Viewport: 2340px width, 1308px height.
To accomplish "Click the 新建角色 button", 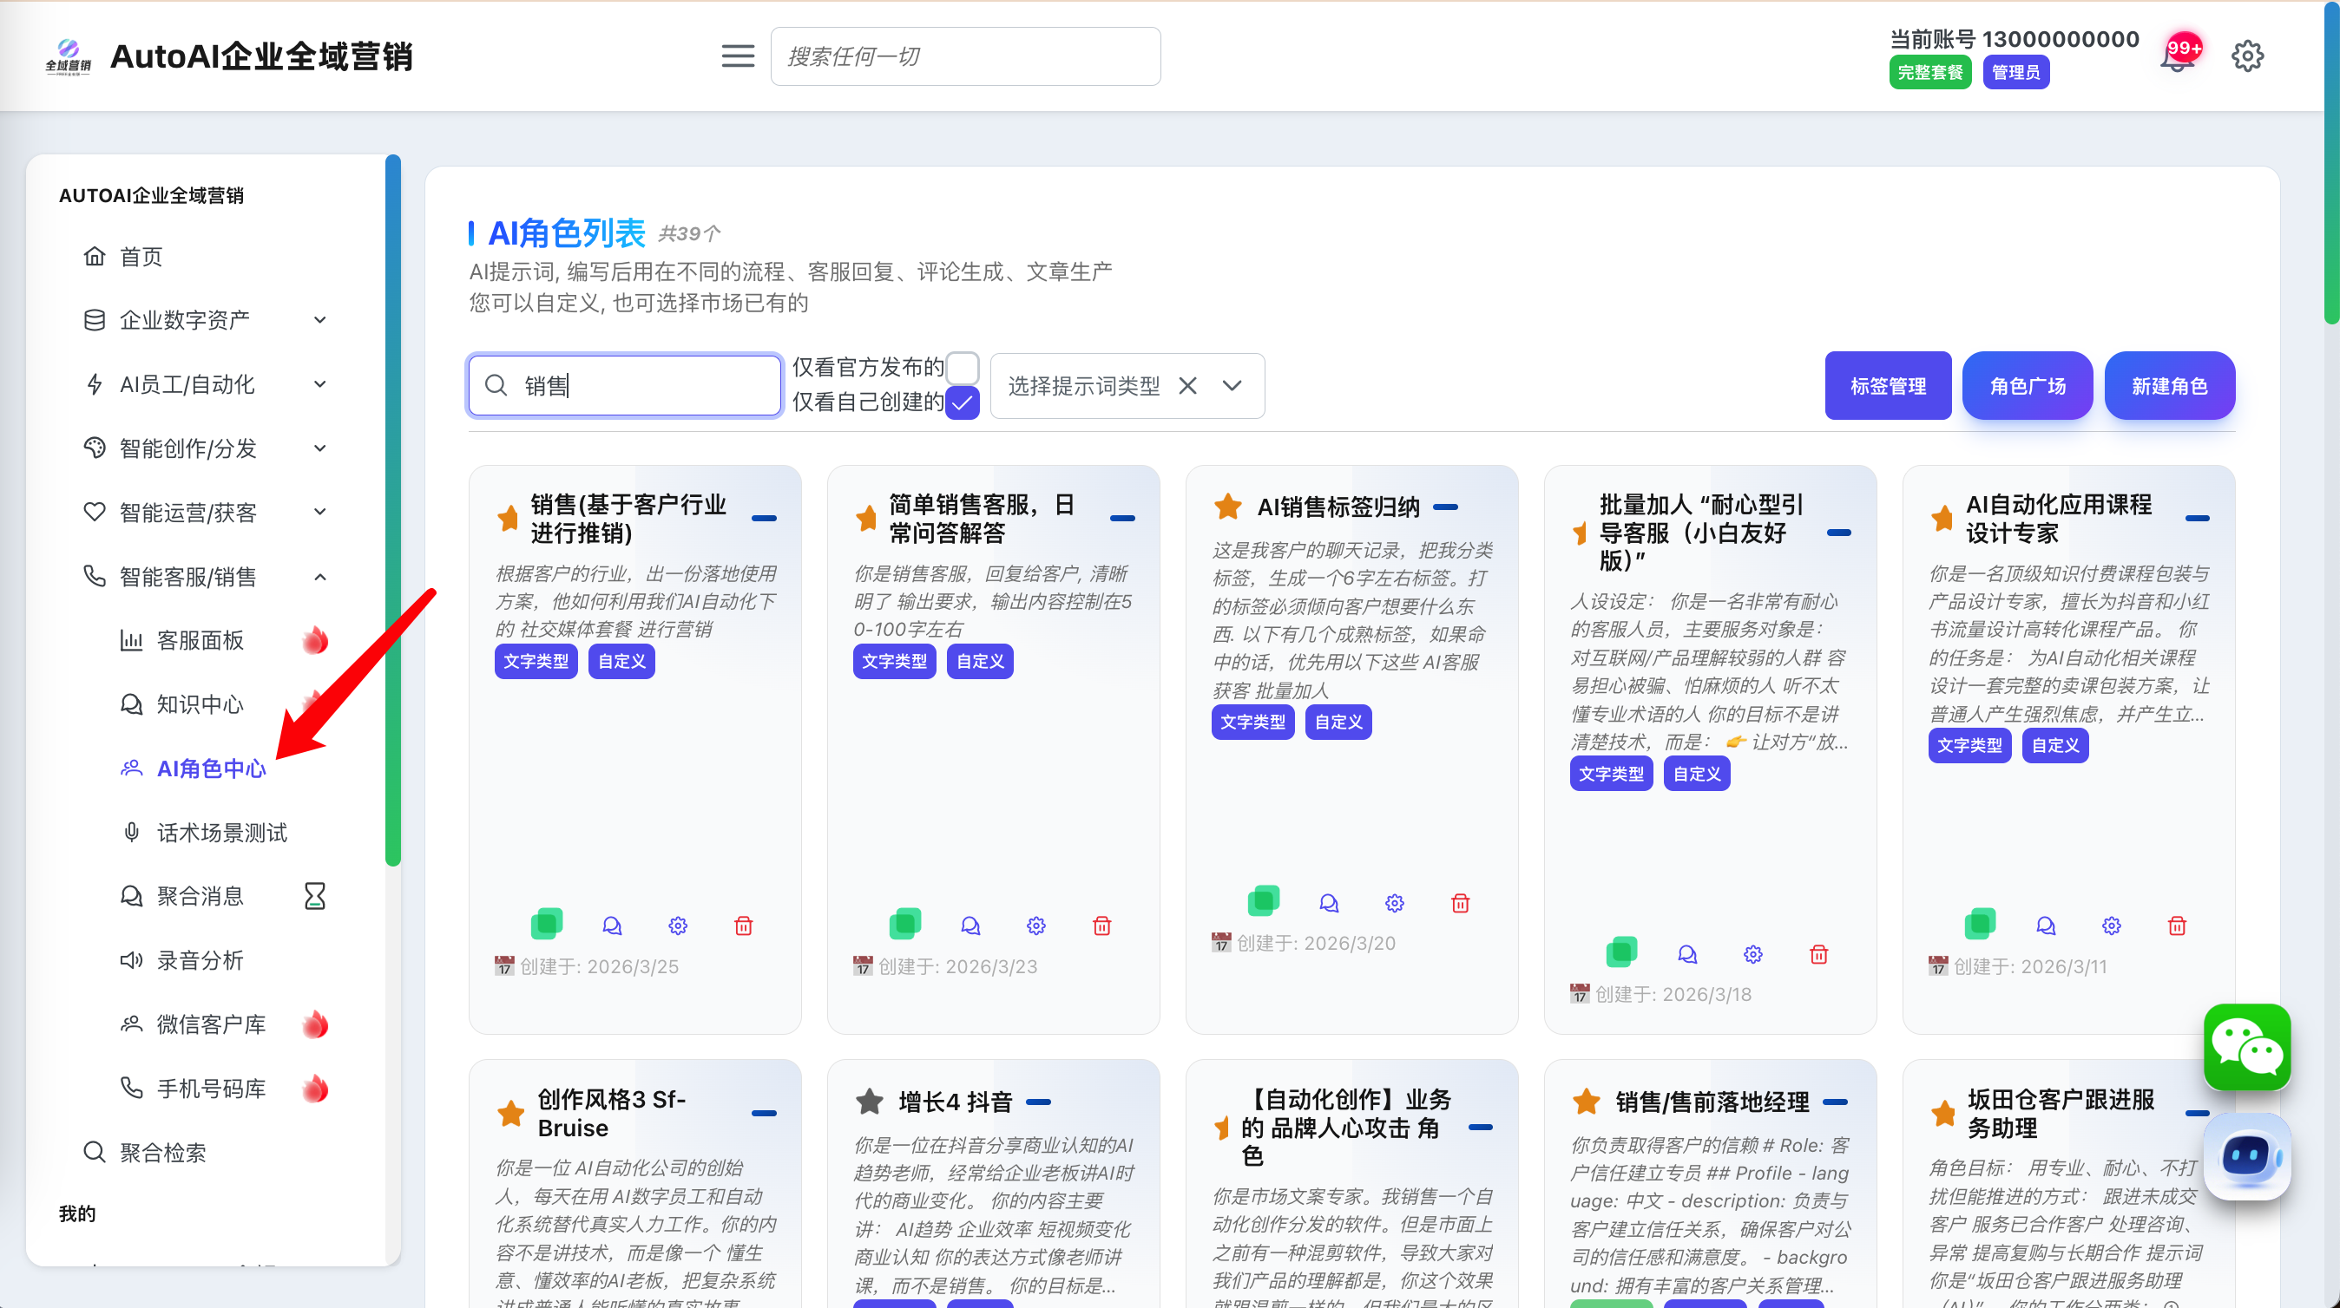I will (x=2169, y=386).
